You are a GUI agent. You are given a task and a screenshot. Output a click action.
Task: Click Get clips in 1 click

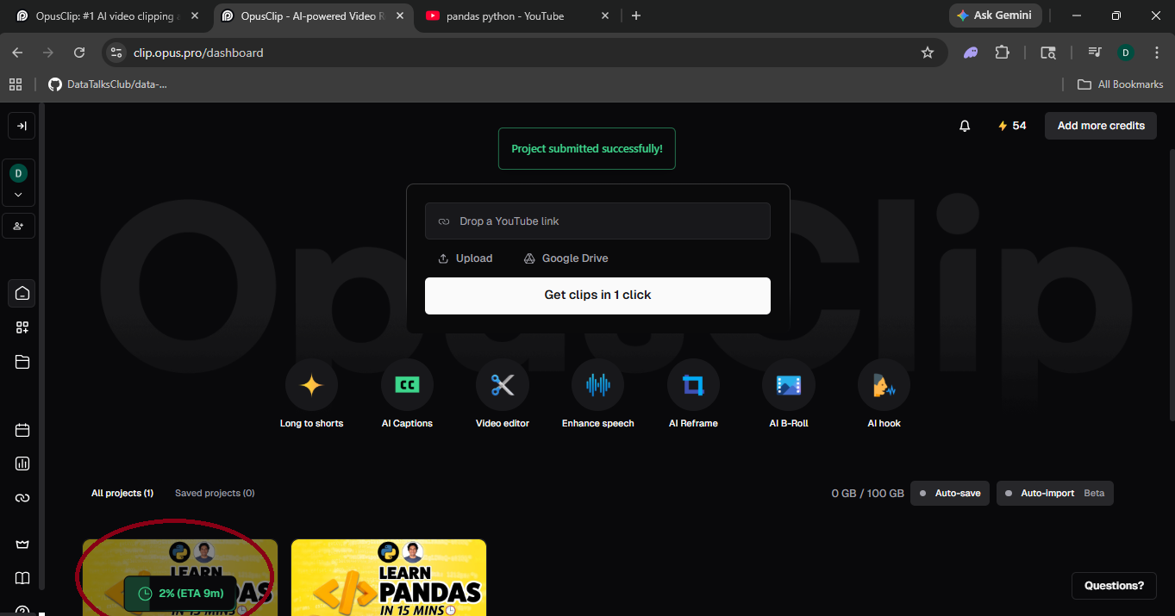pyautogui.click(x=597, y=295)
